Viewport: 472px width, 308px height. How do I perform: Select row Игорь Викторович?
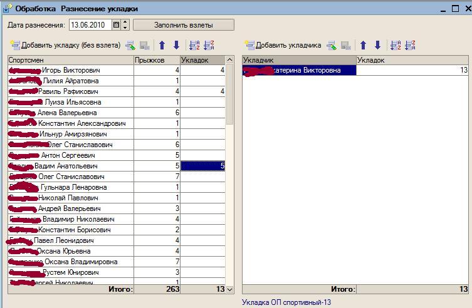point(117,70)
